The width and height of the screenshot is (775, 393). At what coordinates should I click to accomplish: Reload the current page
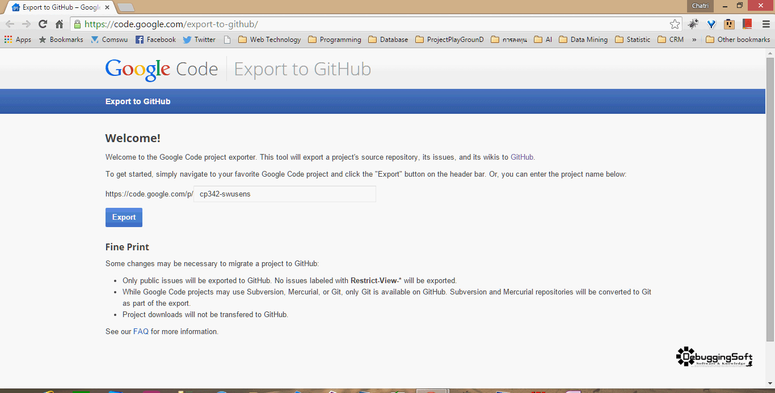[43, 24]
